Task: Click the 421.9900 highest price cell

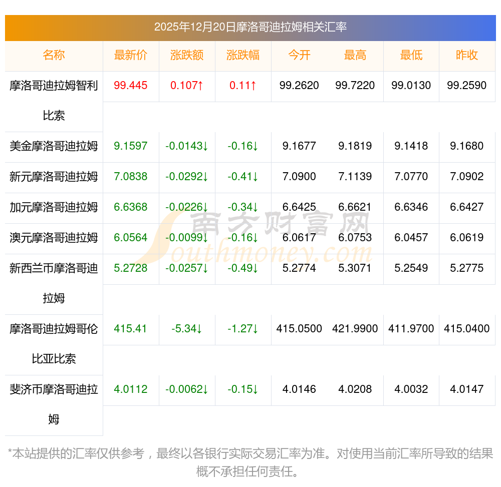Action: 355,329
